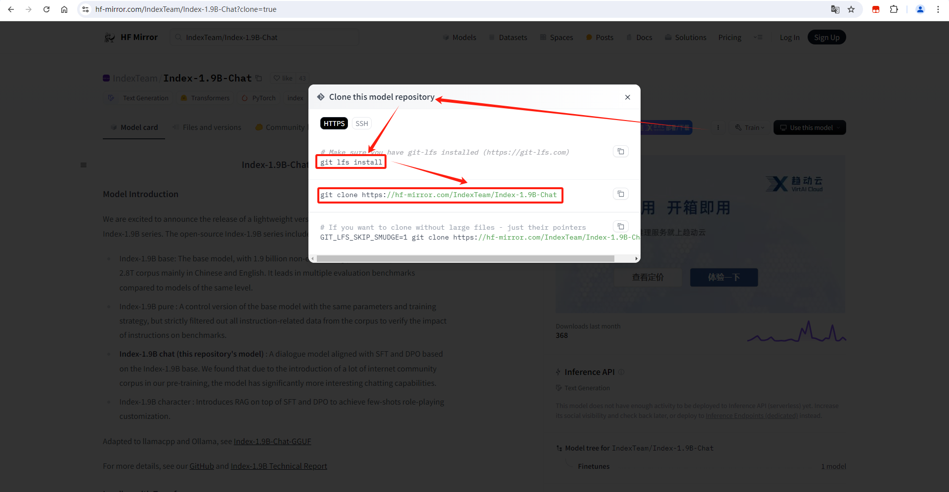949x492 pixels.
Task: Click the like count 43
Action: tap(302, 78)
